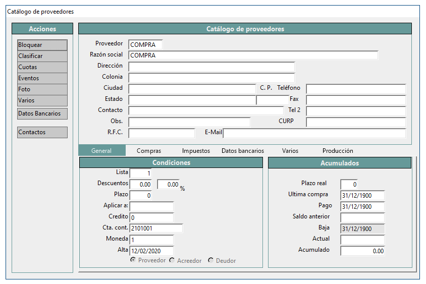Open the Impuestos tab
This screenshot has height=284, width=426.
coord(196,151)
